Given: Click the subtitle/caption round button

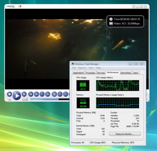Looking at the screenshot, I should [60, 94].
